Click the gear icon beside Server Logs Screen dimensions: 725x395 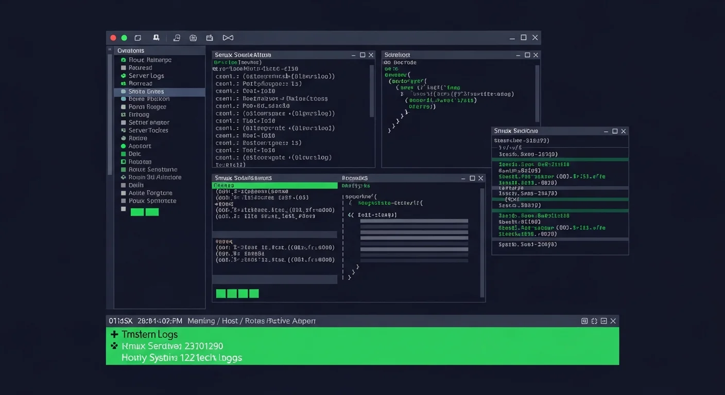point(123,75)
